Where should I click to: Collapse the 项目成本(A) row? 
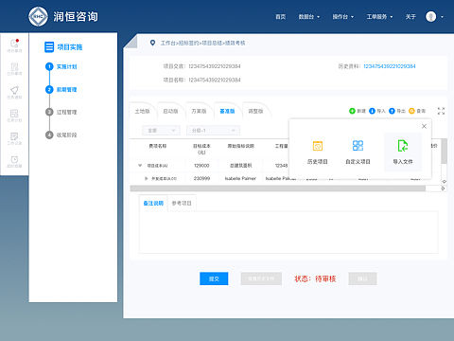(140, 165)
